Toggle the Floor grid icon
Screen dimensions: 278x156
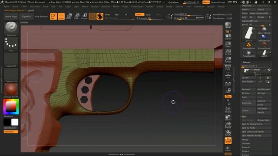(x=228, y=75)
